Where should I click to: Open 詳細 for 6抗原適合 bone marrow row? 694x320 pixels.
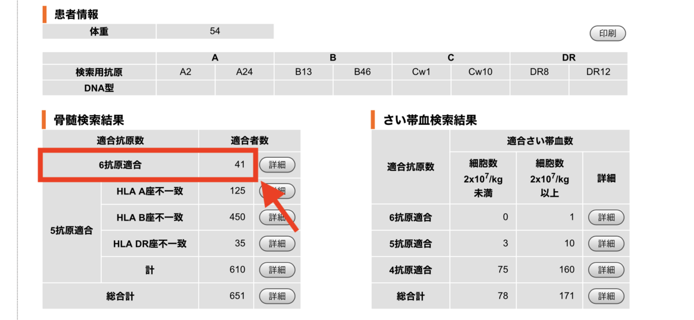coord(277,165)
